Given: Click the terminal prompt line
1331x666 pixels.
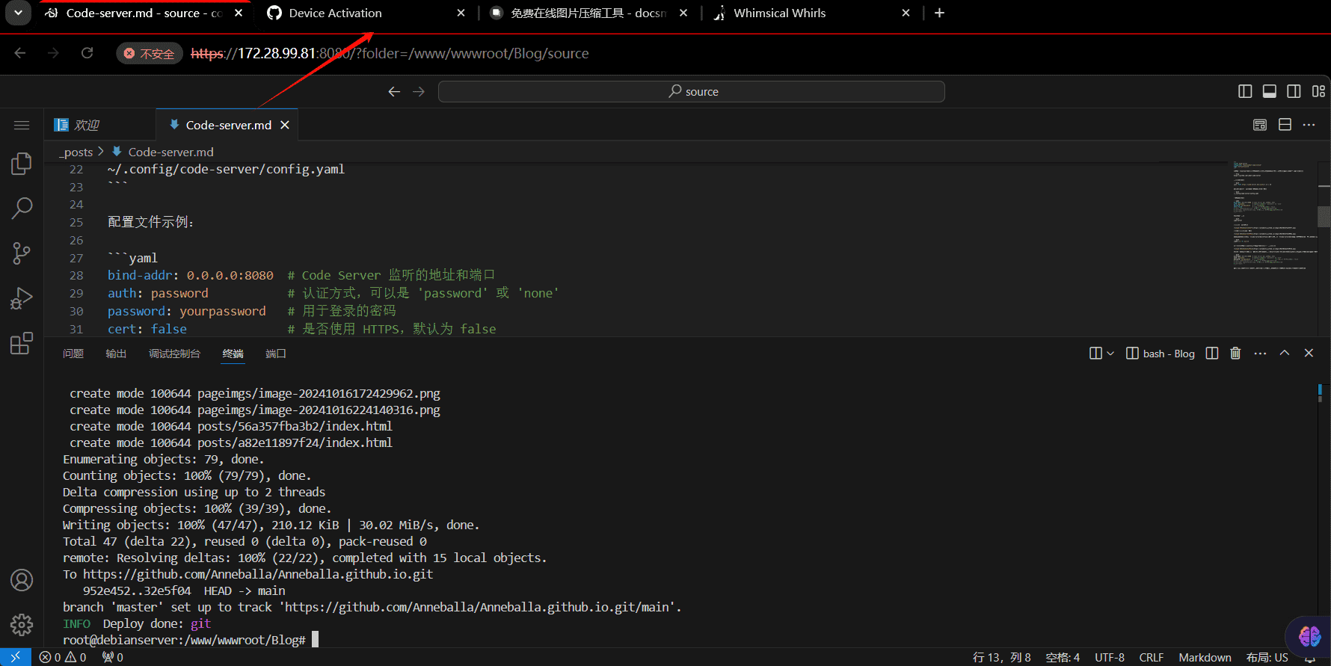Looking at the screenshot, I should [191, 640].
